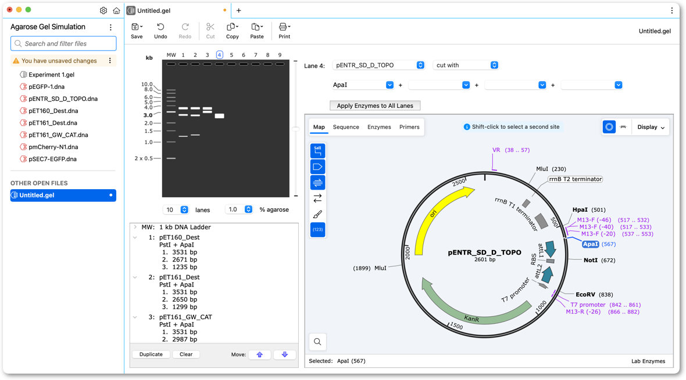Click the Clear button
This screenshot has width=686, height=380.
tap(186, 354)
